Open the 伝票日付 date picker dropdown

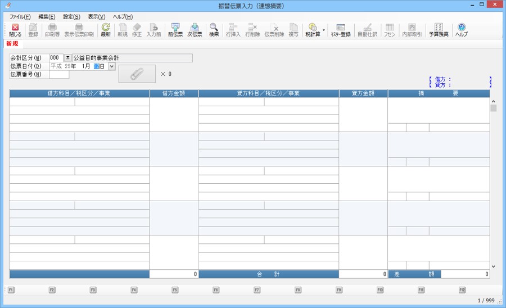click(111, 66)
